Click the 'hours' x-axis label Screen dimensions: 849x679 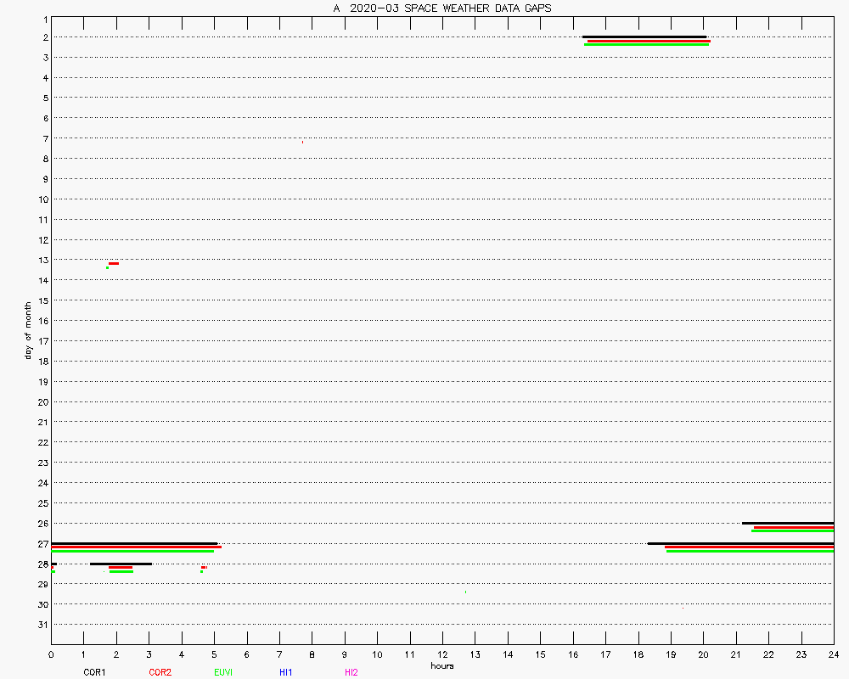point(442,666)
